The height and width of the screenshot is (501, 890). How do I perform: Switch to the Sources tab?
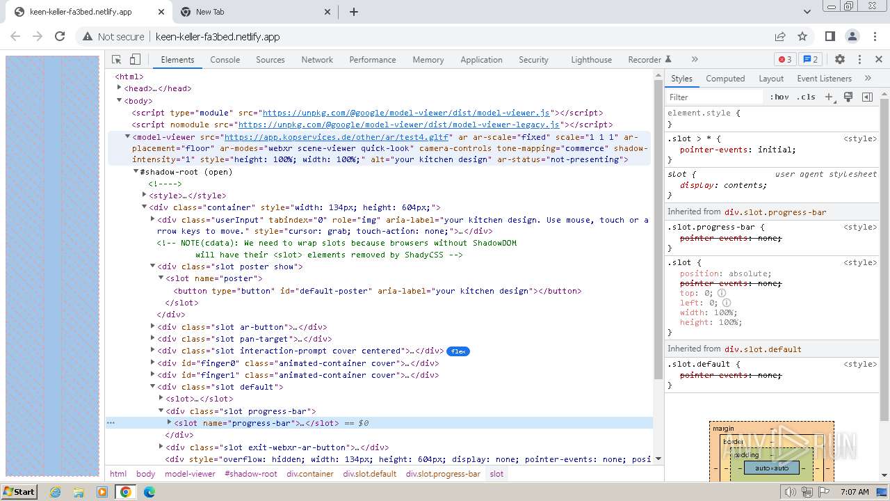coord(270,60)
